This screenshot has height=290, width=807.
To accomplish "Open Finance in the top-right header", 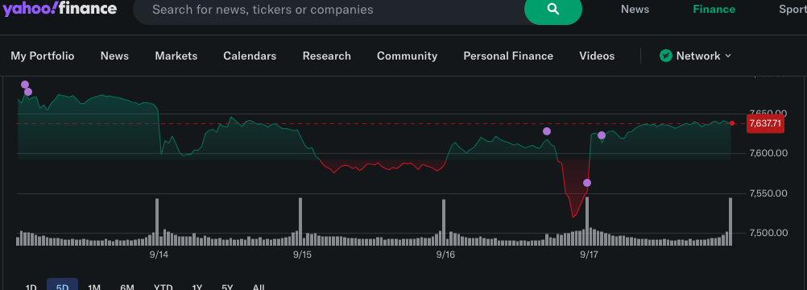I will point(714,10).
